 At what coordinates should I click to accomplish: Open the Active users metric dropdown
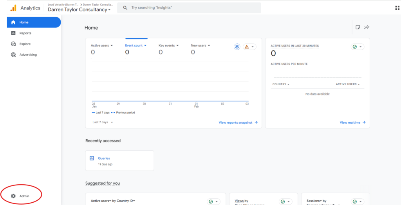(102, 46)
